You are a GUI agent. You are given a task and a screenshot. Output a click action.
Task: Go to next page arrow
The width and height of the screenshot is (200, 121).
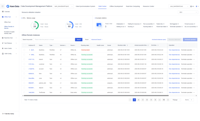tap(168, 100)
